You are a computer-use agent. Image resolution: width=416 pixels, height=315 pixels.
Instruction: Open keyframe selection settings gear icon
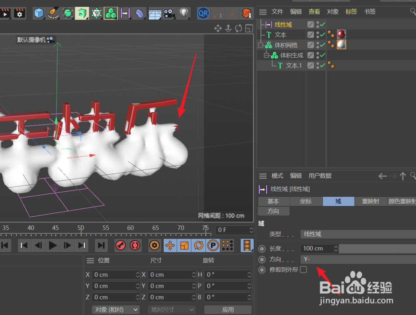click(x=154, y=245)
